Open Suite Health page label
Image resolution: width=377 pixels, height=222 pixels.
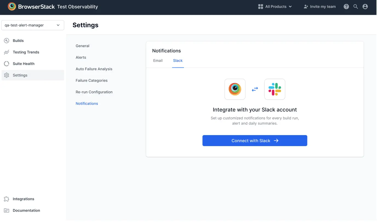click(x=24, y=64)
